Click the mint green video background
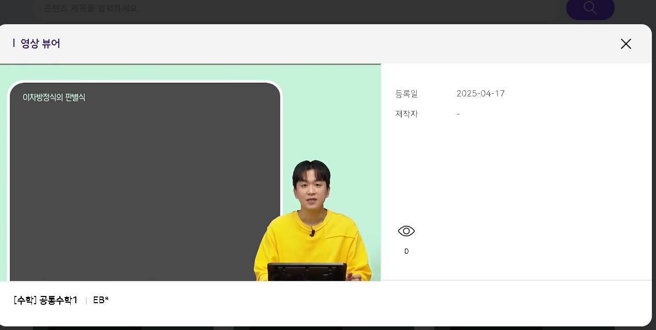 330,113
